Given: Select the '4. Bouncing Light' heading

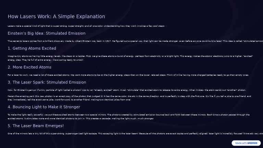Looking at the screenshot, I should click(44, 107).
